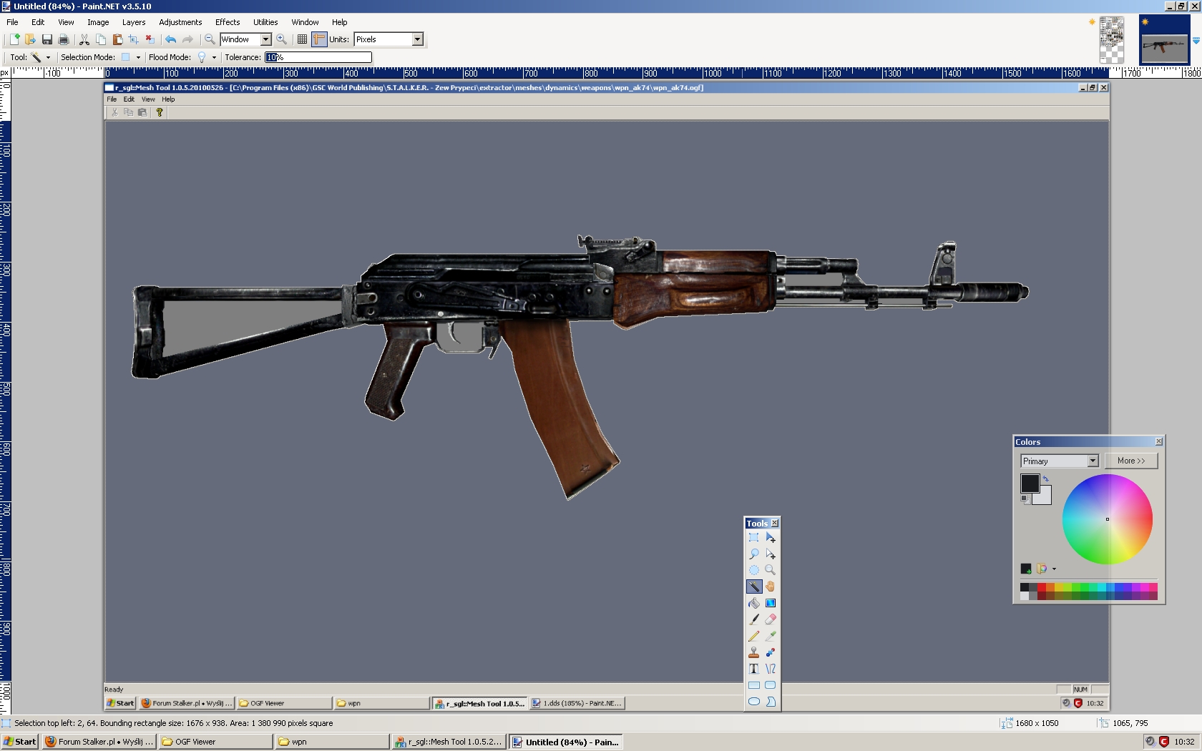
Task: Toggle the pixel grid button
Action: (302, 39)
